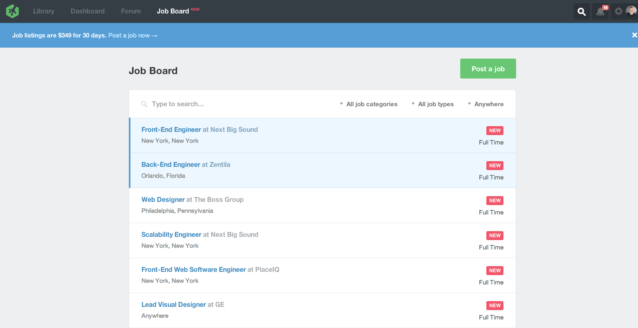Open Web Designer job listing
Image resolution: width=638 pixels, height=328 pixels.
click(x=163, y=199)
